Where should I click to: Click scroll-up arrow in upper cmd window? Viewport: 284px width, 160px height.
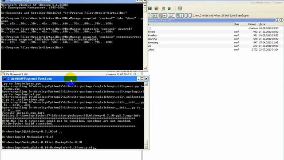click(x=145, y=5)
